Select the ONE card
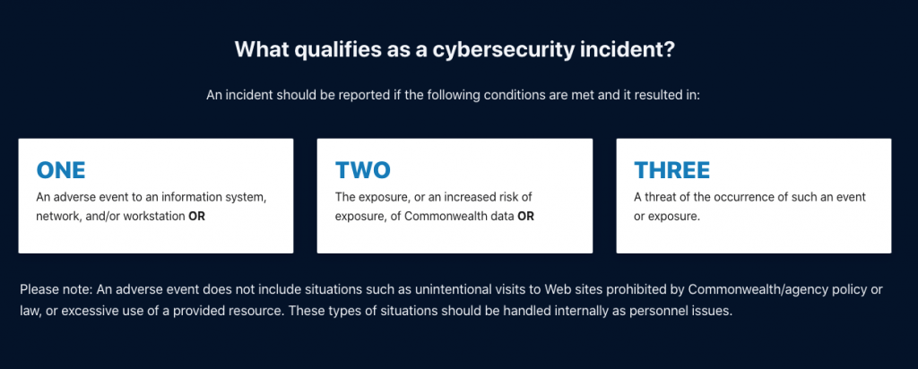Screen dimensions: 918x369 [156, 196]
